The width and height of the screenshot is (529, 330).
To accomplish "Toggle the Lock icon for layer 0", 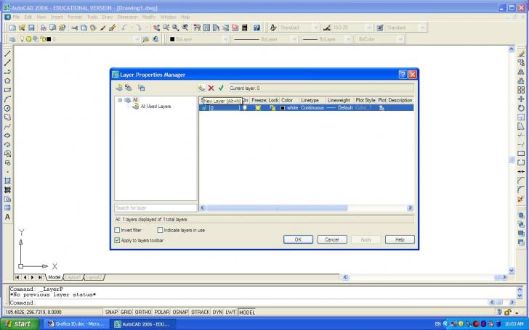I will (x=272, y=108).
